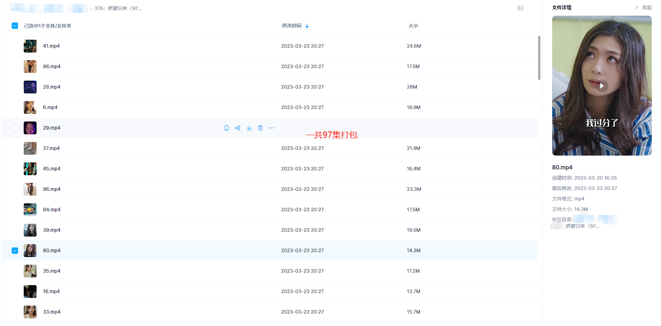Image resolution: width=661 pixels, height=326 pixels.
Task: Select file name 84.mp4
Action: tap(52, 210)
